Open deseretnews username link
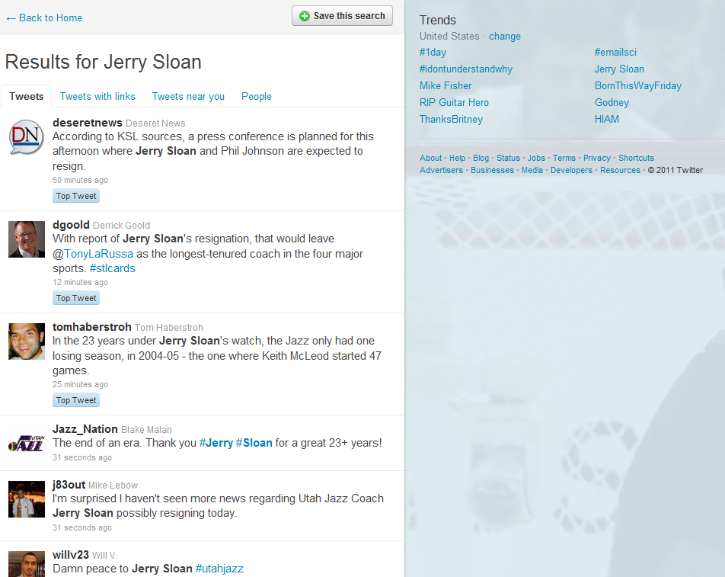Screen dimensions: 725x577 click(x=88, y=123)
